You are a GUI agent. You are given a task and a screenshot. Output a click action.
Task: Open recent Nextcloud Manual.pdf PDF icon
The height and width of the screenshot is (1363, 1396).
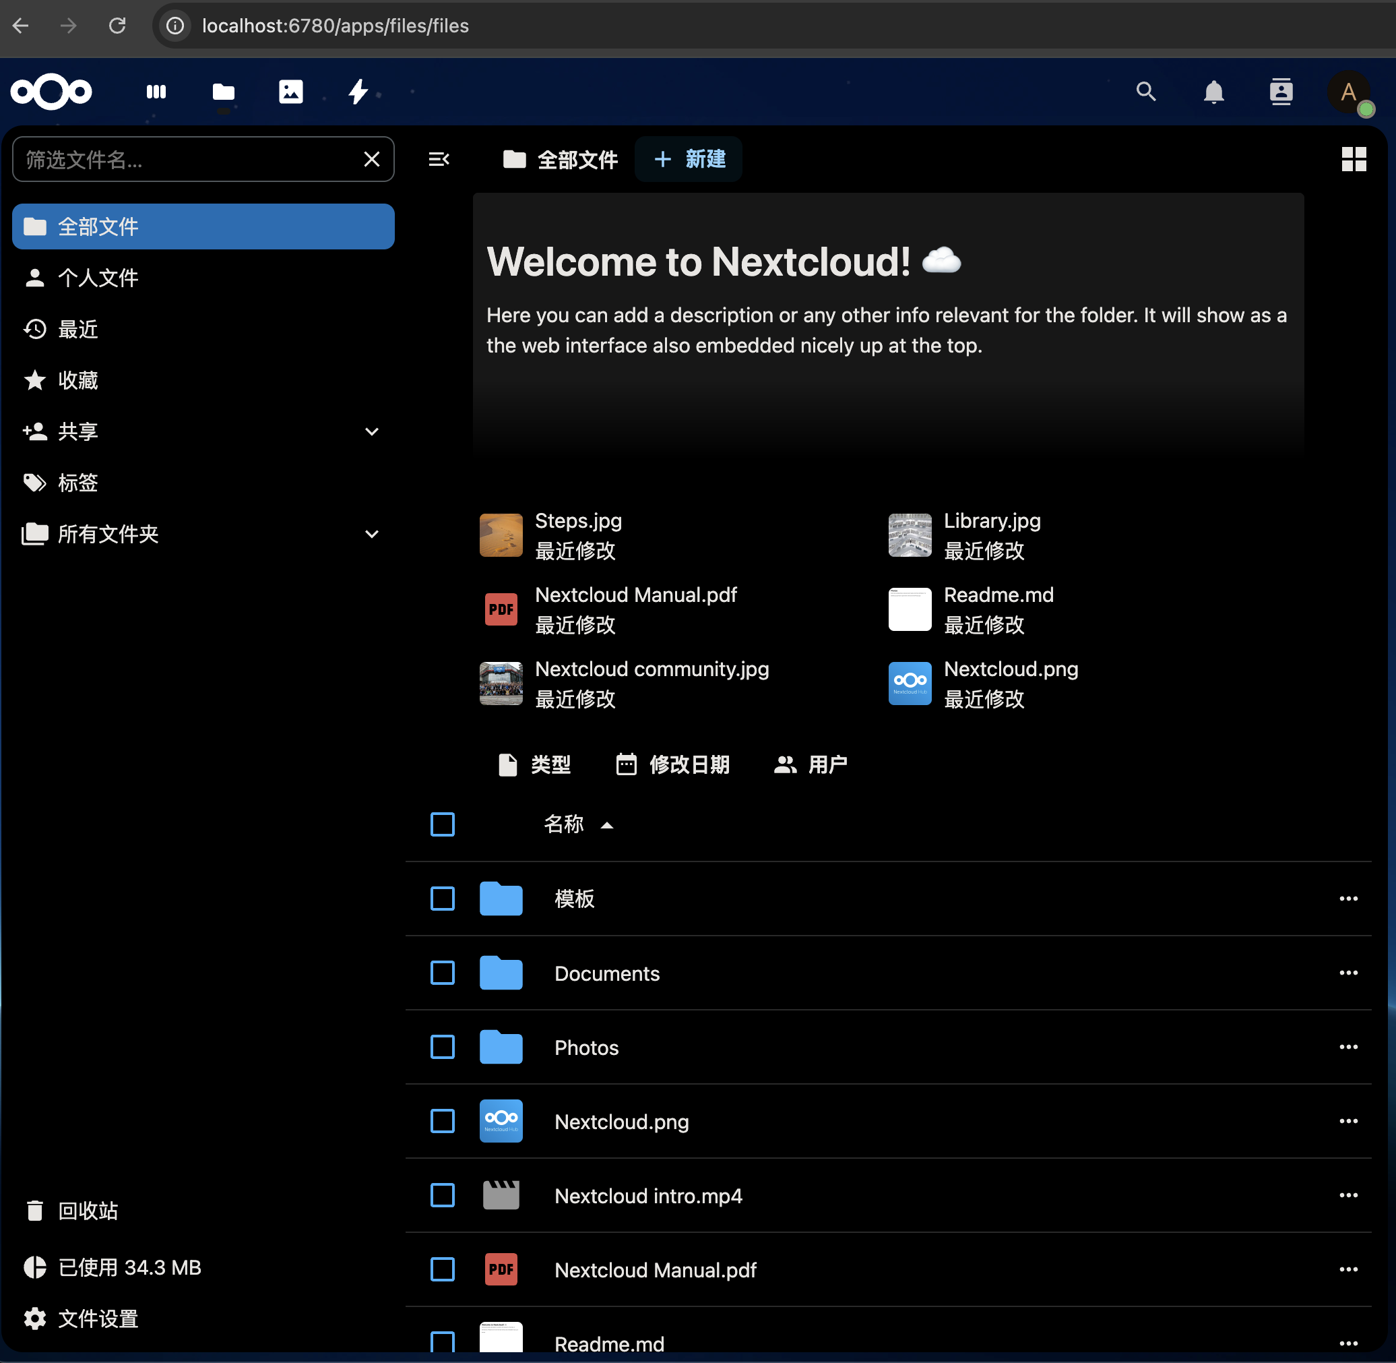501,609
